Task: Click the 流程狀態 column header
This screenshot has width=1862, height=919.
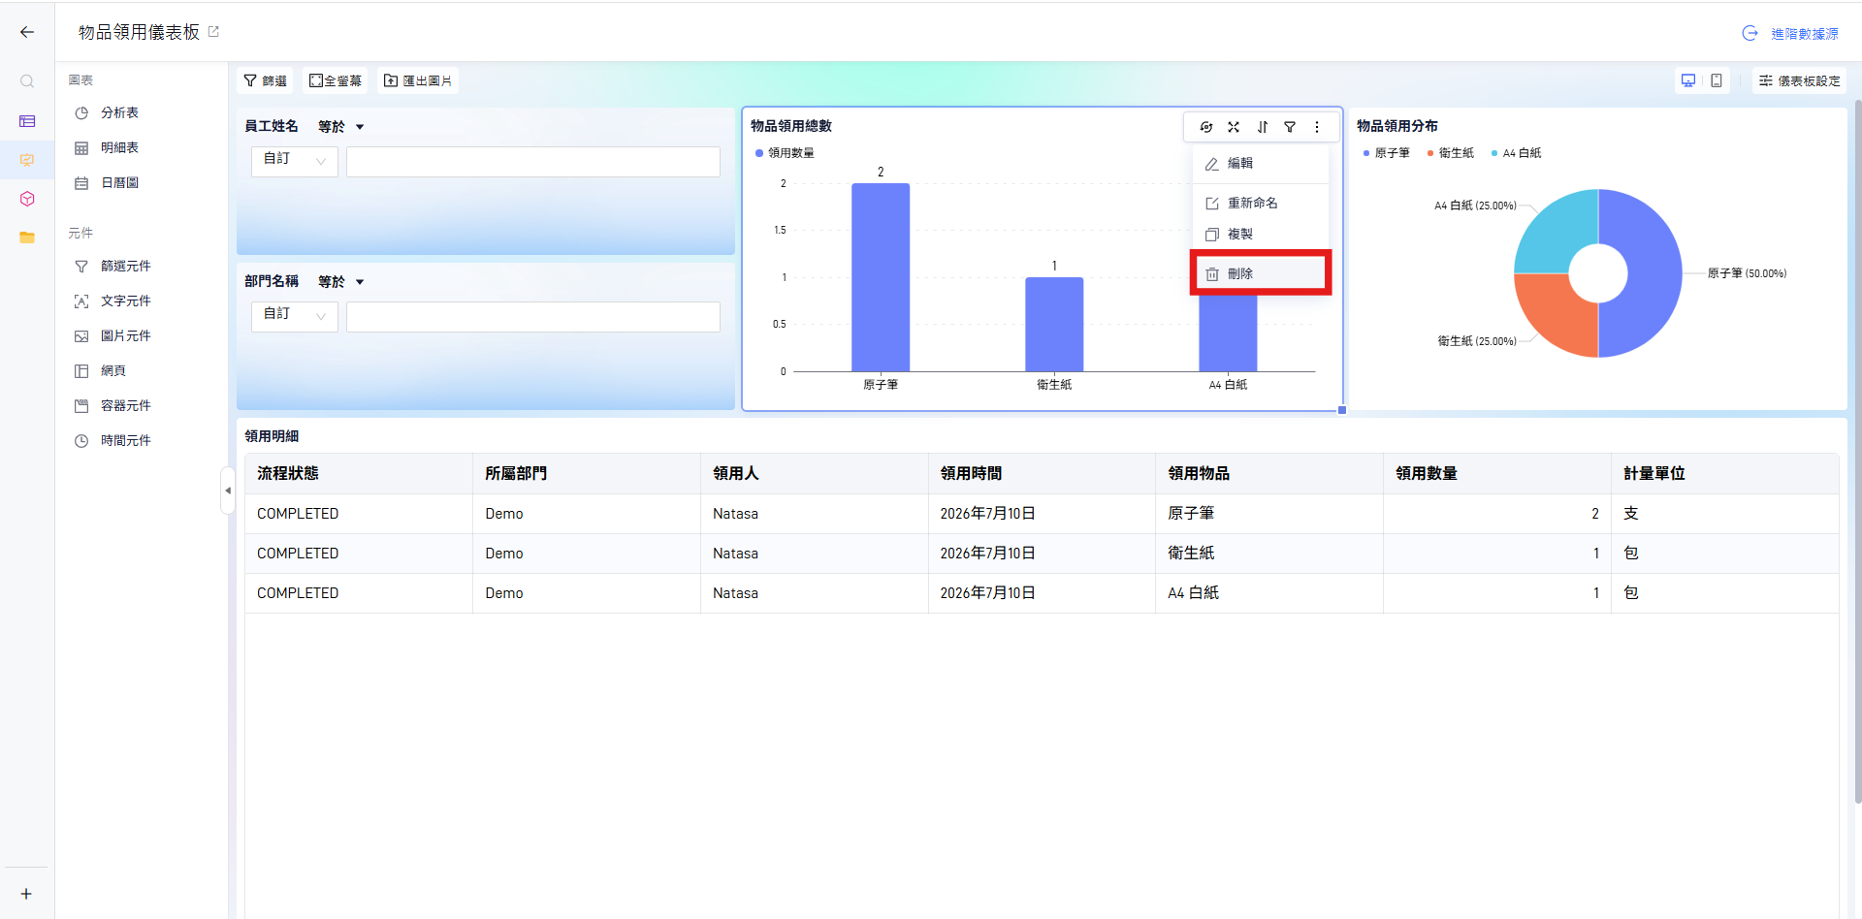Action: pyautogui.click(x=359, y=474)
